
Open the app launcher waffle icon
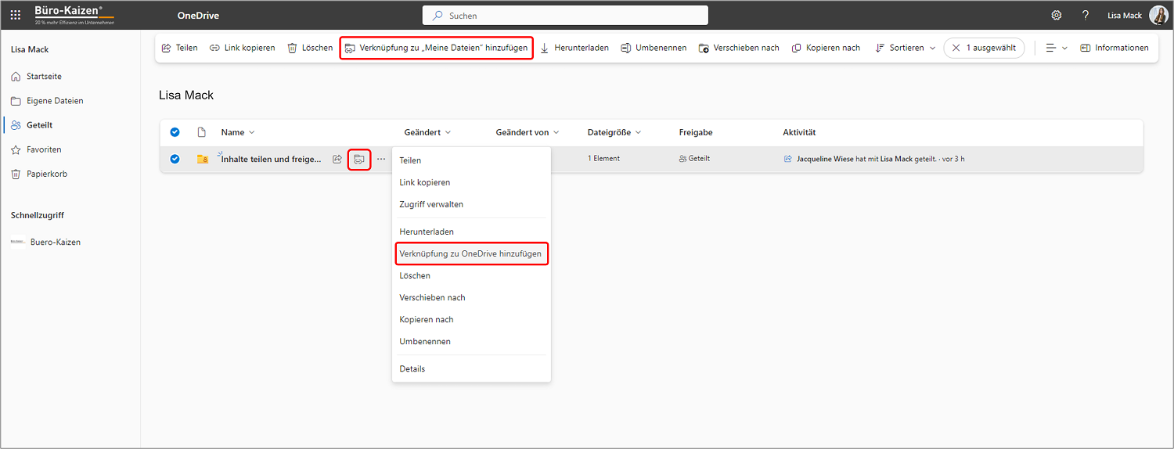click(15, 15)
